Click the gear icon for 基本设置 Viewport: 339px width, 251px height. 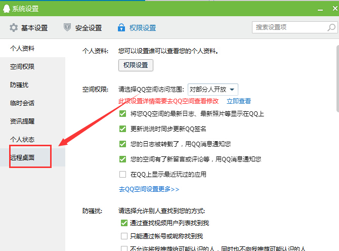[x=14, y=28]
